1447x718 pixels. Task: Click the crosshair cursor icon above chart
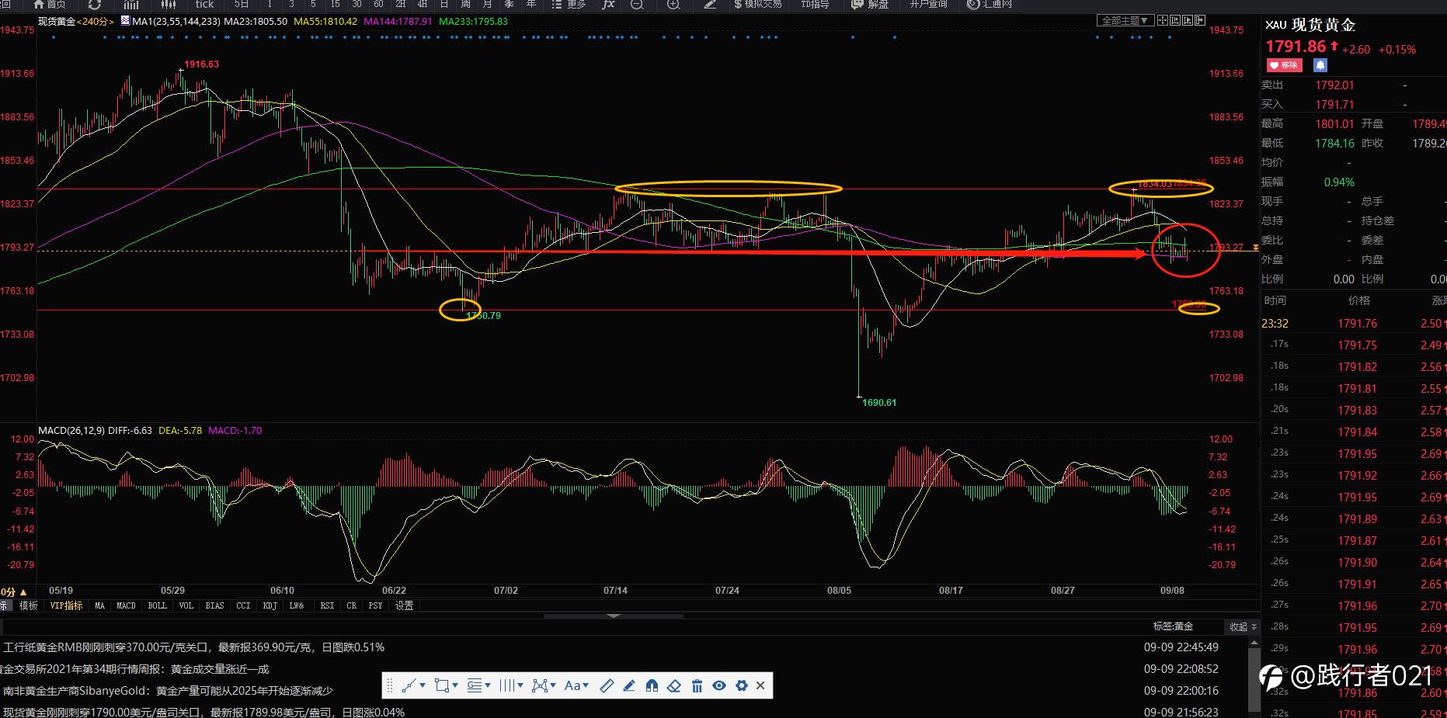click(x=1163, y=20)
